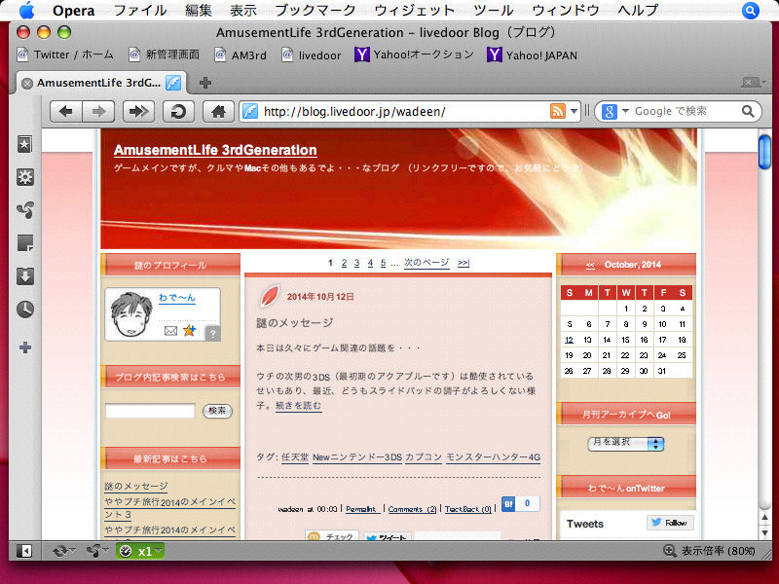Go to previous month with << link
This screenshot has height=584, width=779.
pos(590,265)
